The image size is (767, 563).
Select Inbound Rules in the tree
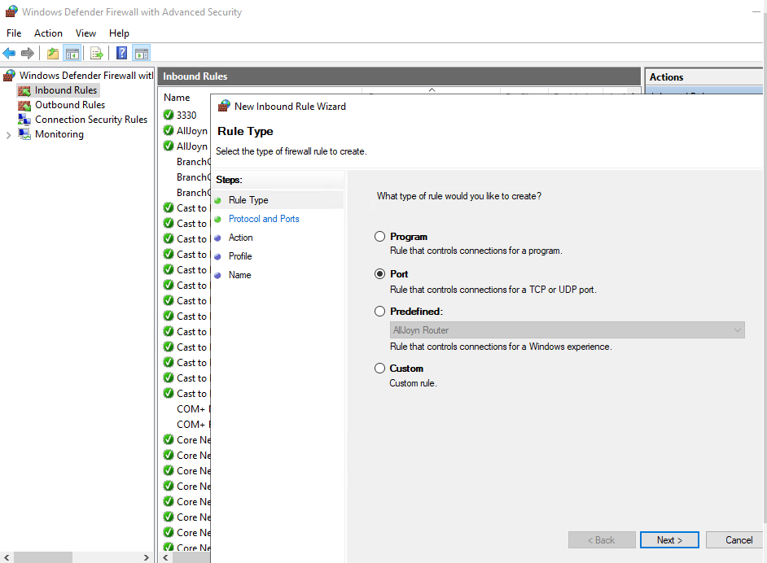66,90
